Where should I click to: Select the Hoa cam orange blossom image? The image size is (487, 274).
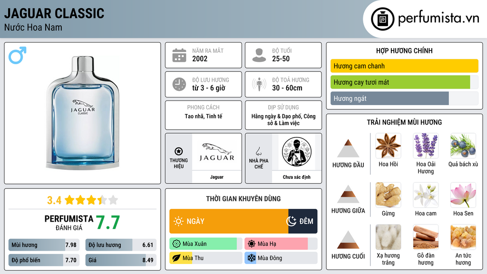click(426, 195)
